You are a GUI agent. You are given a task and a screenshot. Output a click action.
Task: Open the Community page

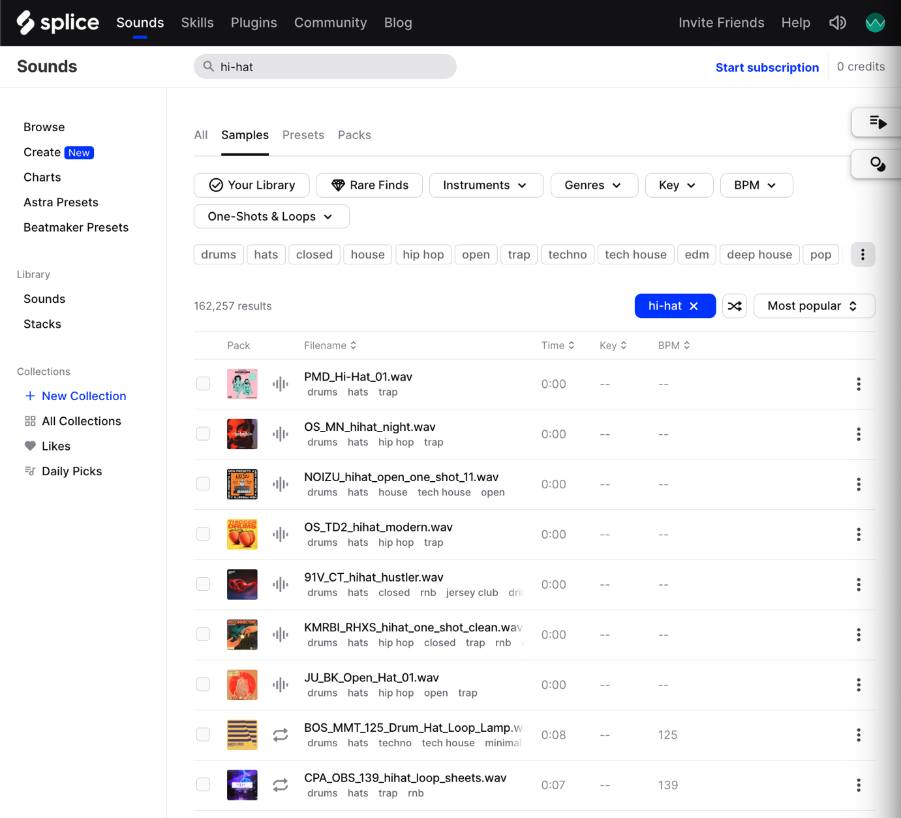click(x=330, y=22)
